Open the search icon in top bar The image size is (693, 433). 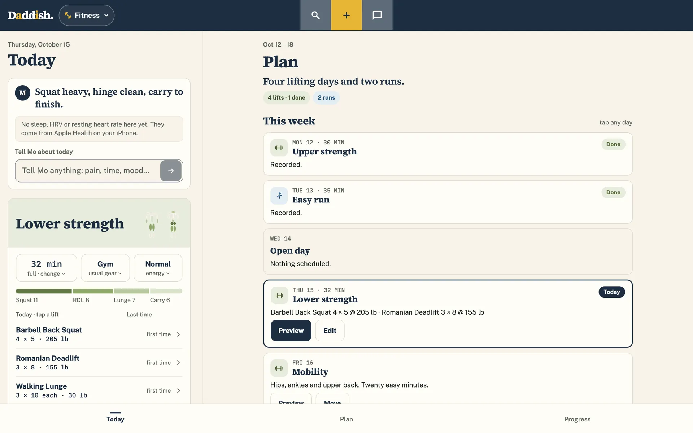[315, 15]
